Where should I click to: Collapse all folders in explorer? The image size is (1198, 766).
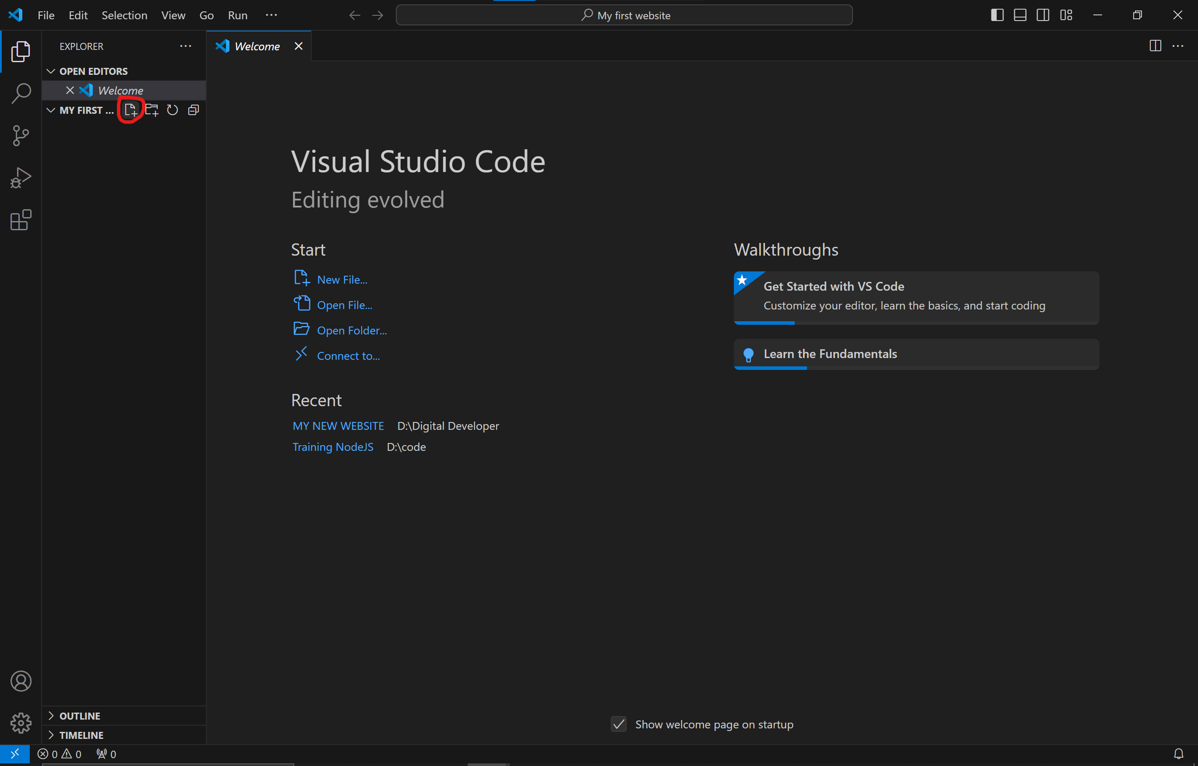click(x=194, y=110)
